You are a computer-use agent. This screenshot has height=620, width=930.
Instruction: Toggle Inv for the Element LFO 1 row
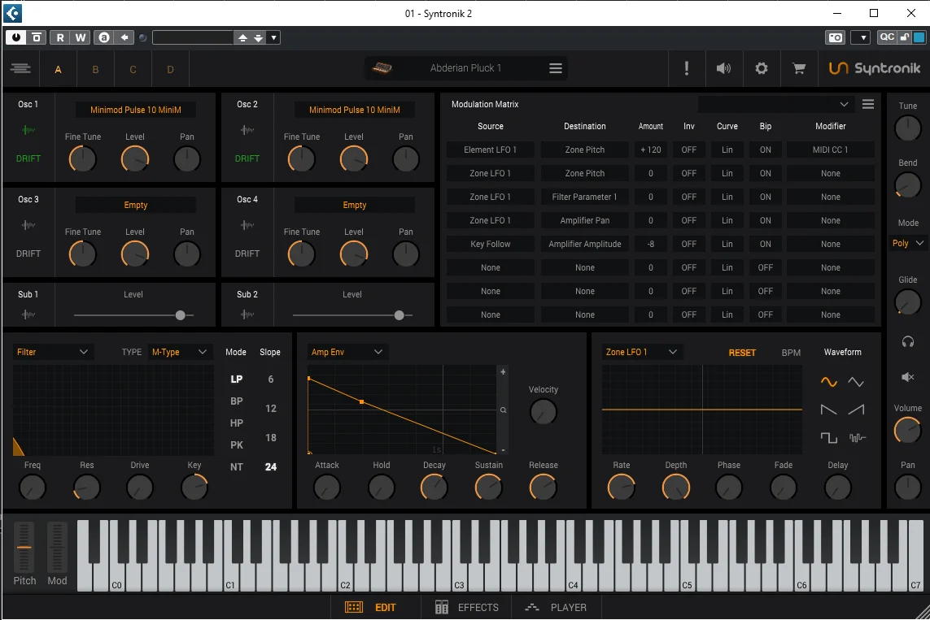click(688, 150)
